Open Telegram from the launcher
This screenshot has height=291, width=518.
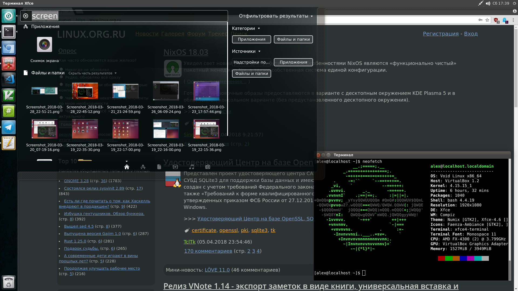(9, 127)
